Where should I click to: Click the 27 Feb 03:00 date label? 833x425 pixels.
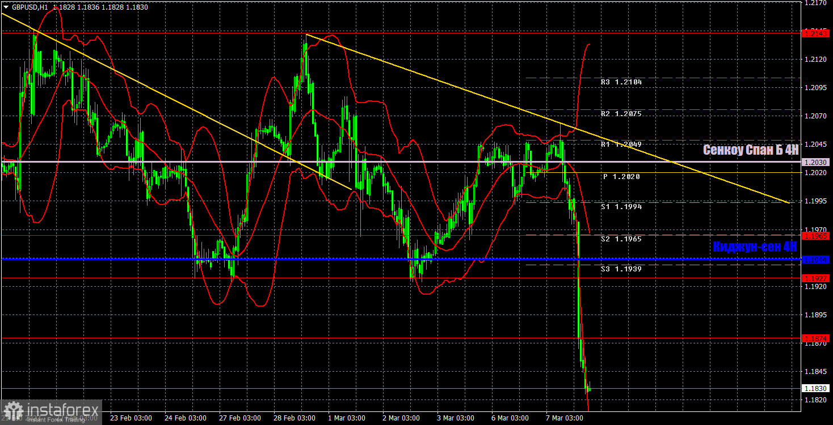239,418
